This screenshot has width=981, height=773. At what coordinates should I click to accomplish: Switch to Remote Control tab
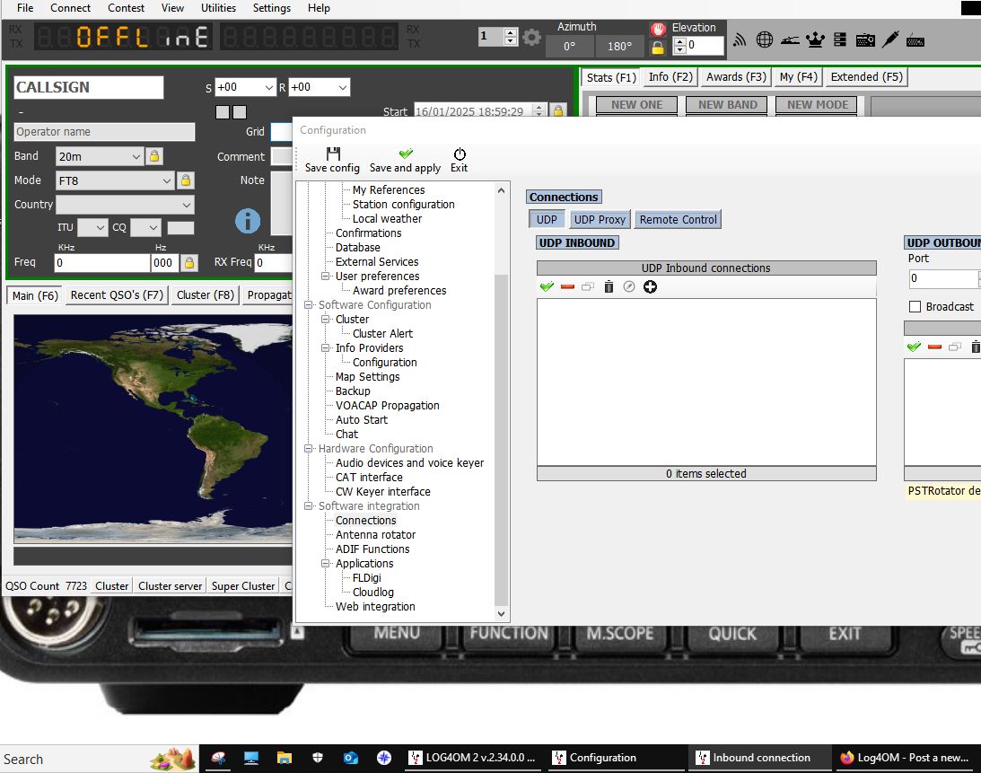(x=679, y=220)
